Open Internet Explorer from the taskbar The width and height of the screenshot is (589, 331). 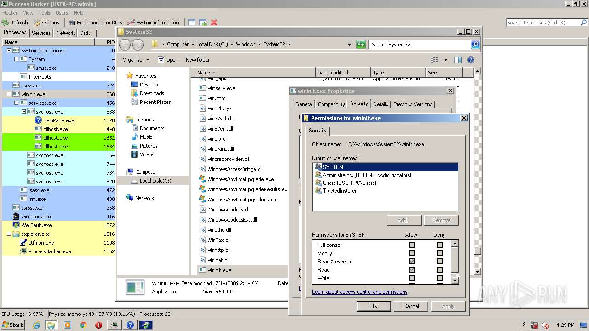(x=37, y=325)
